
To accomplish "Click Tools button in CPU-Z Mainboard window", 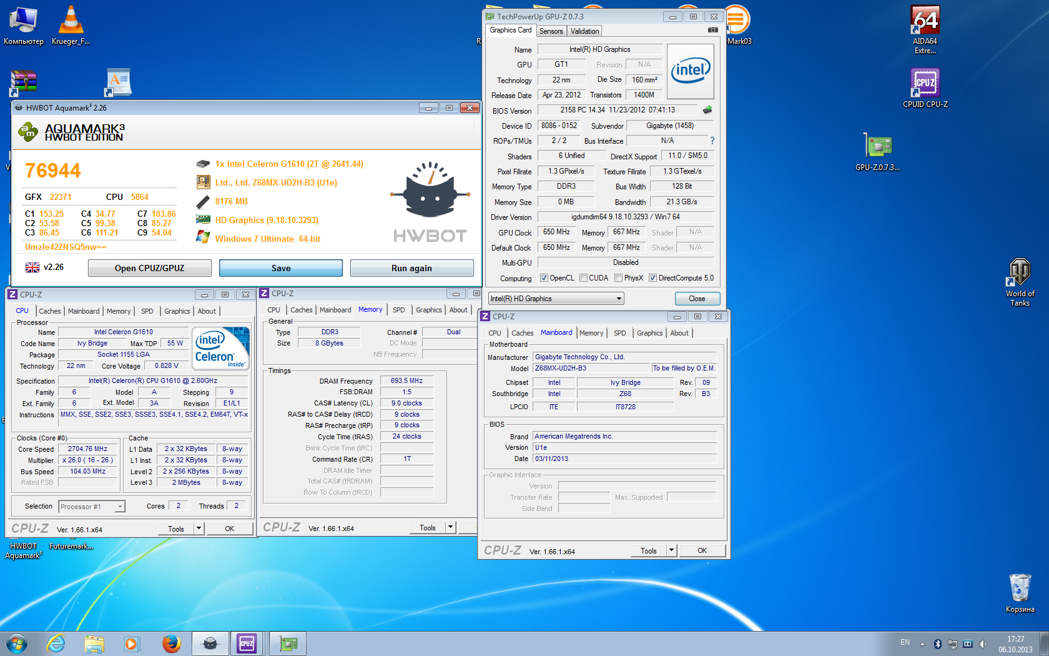I will click(649, 550).
